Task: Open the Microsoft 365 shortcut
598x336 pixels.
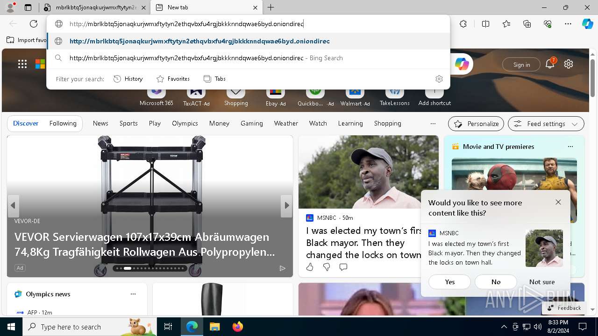Action: [x=157, y=97]
